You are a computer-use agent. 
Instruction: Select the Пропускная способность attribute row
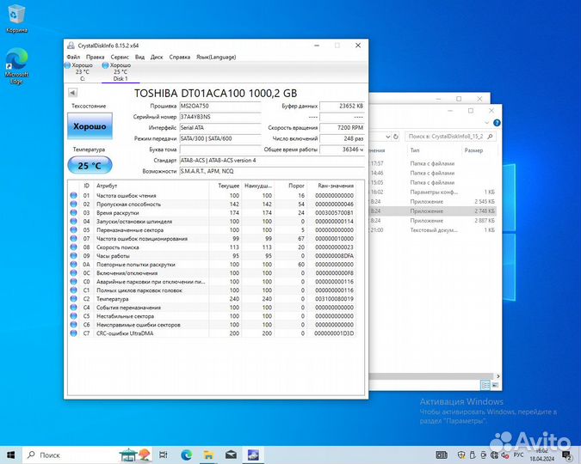(x=212, y=205)
